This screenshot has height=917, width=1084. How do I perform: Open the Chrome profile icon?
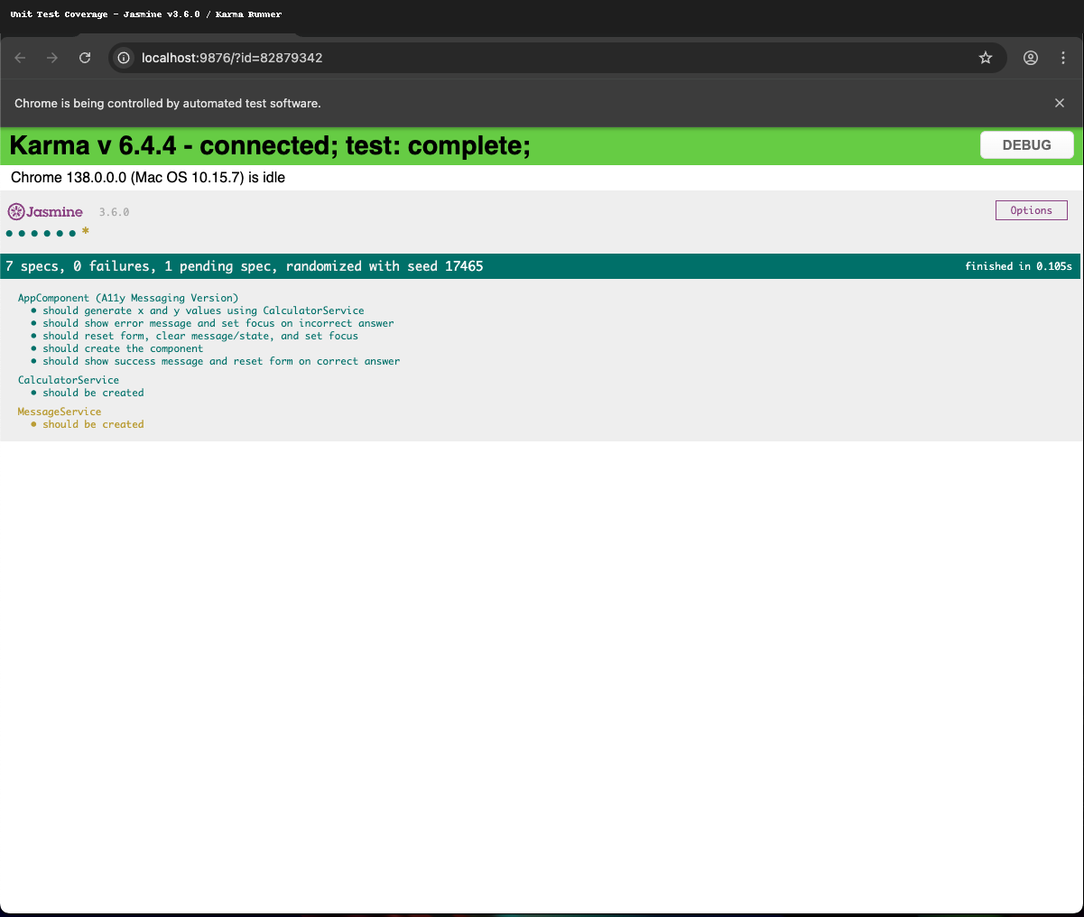[x=1031, y=58]
